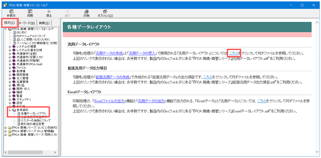Image resolution: width=321 pixels, height=158 pixels.
Task: Click the 取引先の締日変更 page icon
Action: click(x=19, y=124)
